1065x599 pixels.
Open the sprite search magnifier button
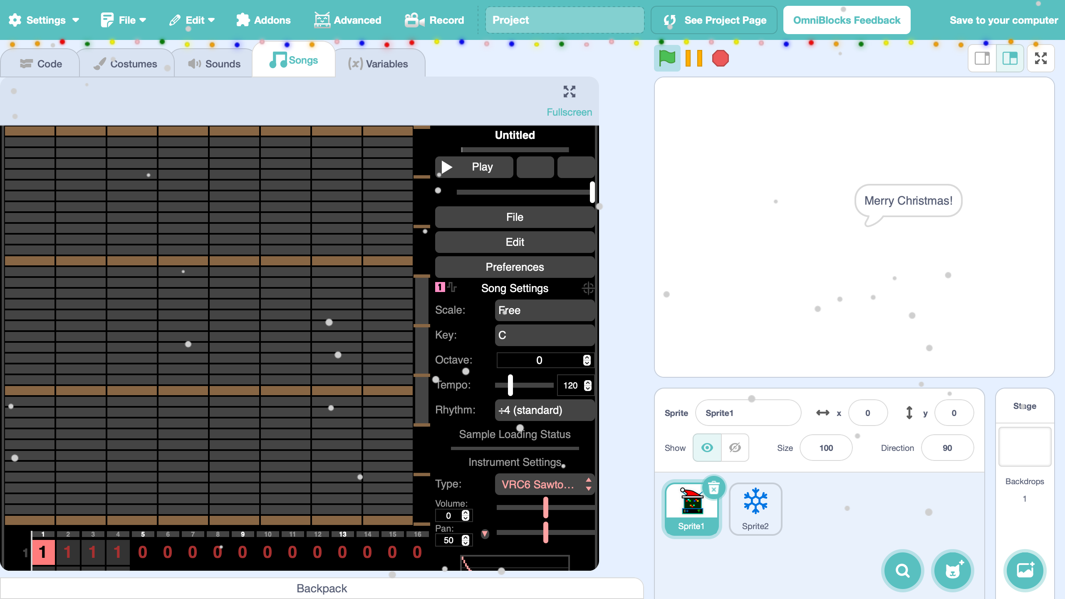coord(902,570)
